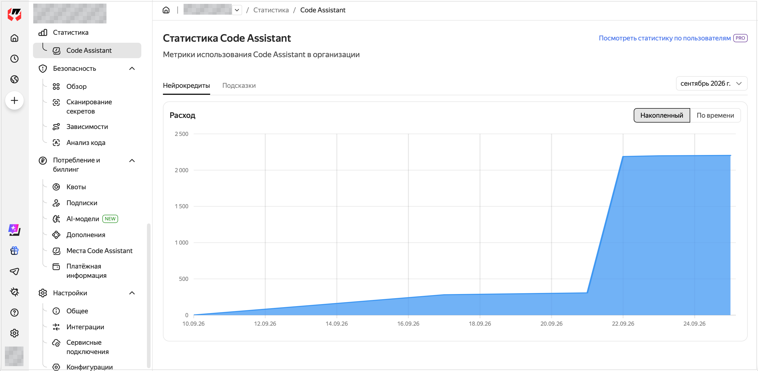Click user avatar at bottom left
Viewport: 758px width, 371px height.
tap(14, 356)
